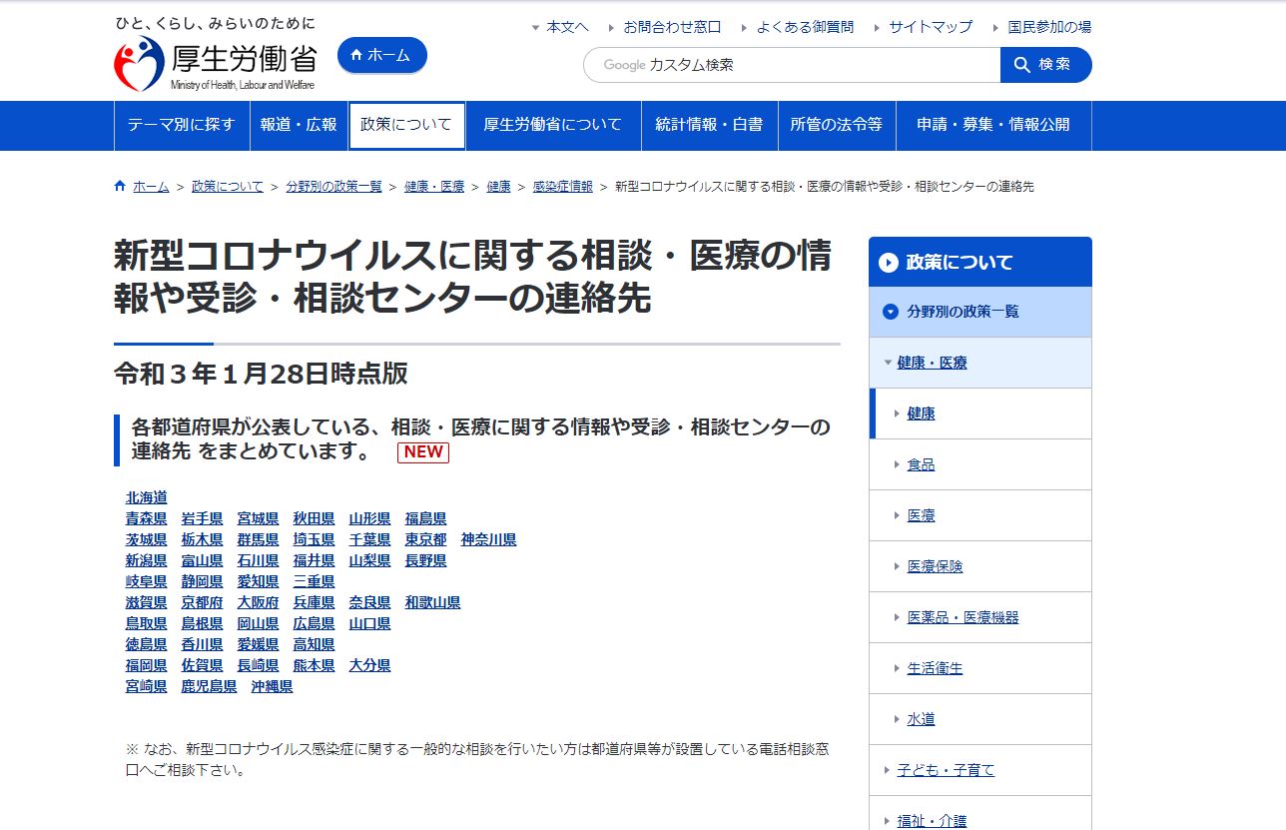This screenshot has height=830, width=1286.
Task: Click the red NEW badge
Action: 423,451
